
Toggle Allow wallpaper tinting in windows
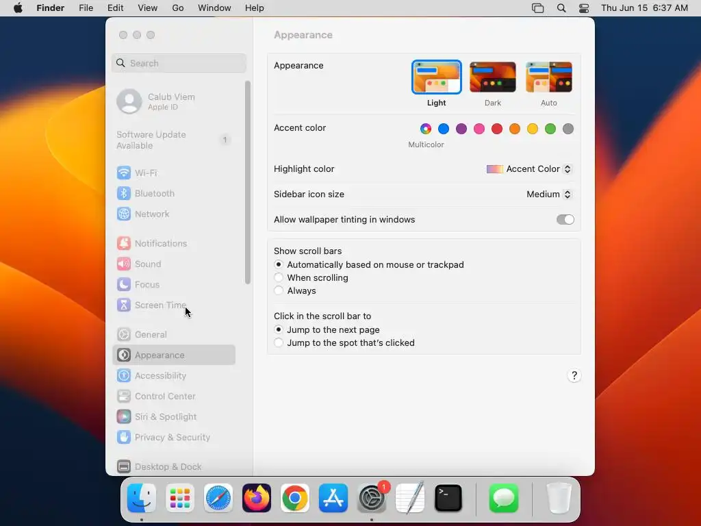pos(565,220)
